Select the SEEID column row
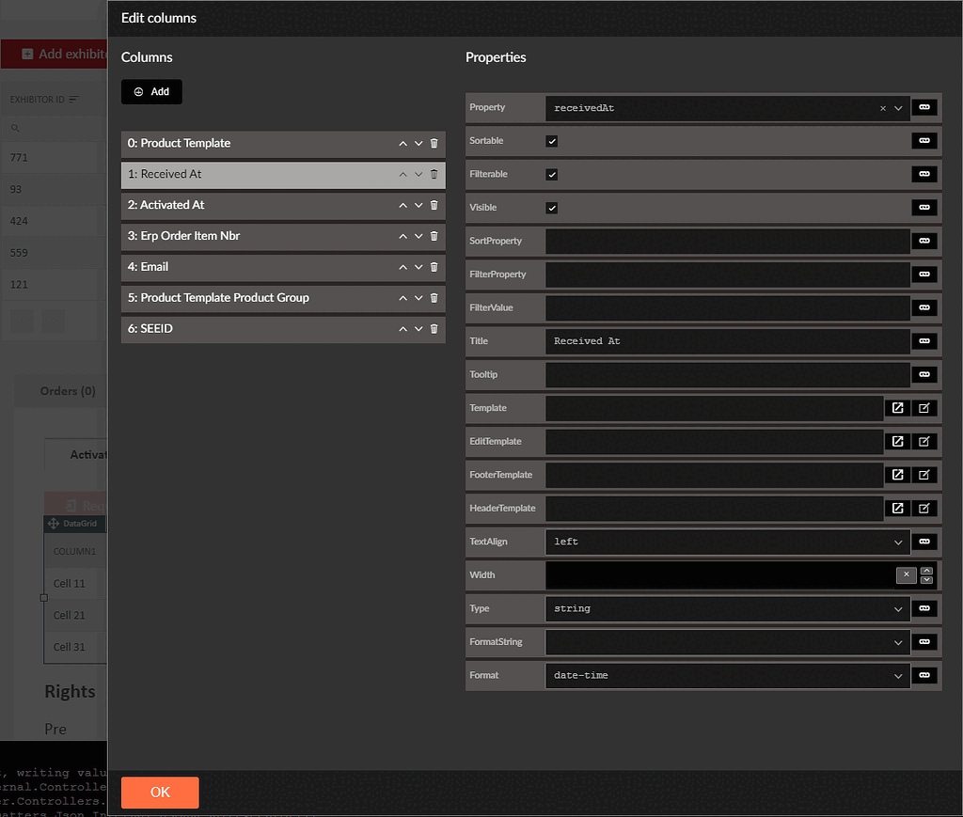The width and height of the screenshot is (963, 817). 283,329
